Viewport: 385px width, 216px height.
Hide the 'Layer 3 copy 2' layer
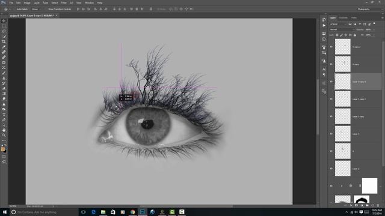point(331,99)
